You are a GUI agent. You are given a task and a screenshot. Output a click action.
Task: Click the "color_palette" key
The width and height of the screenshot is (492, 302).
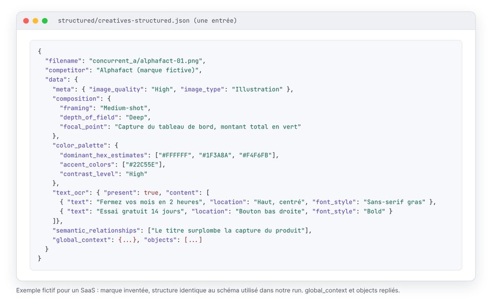(x=80, y=146)
